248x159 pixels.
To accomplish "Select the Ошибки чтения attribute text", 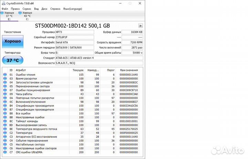I will [x=25, y=75].
